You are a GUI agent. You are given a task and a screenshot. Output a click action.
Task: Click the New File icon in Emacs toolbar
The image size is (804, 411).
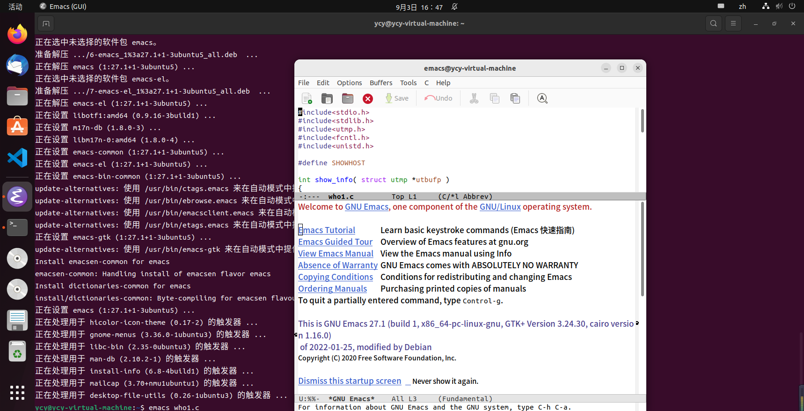(x=307, y=98)
